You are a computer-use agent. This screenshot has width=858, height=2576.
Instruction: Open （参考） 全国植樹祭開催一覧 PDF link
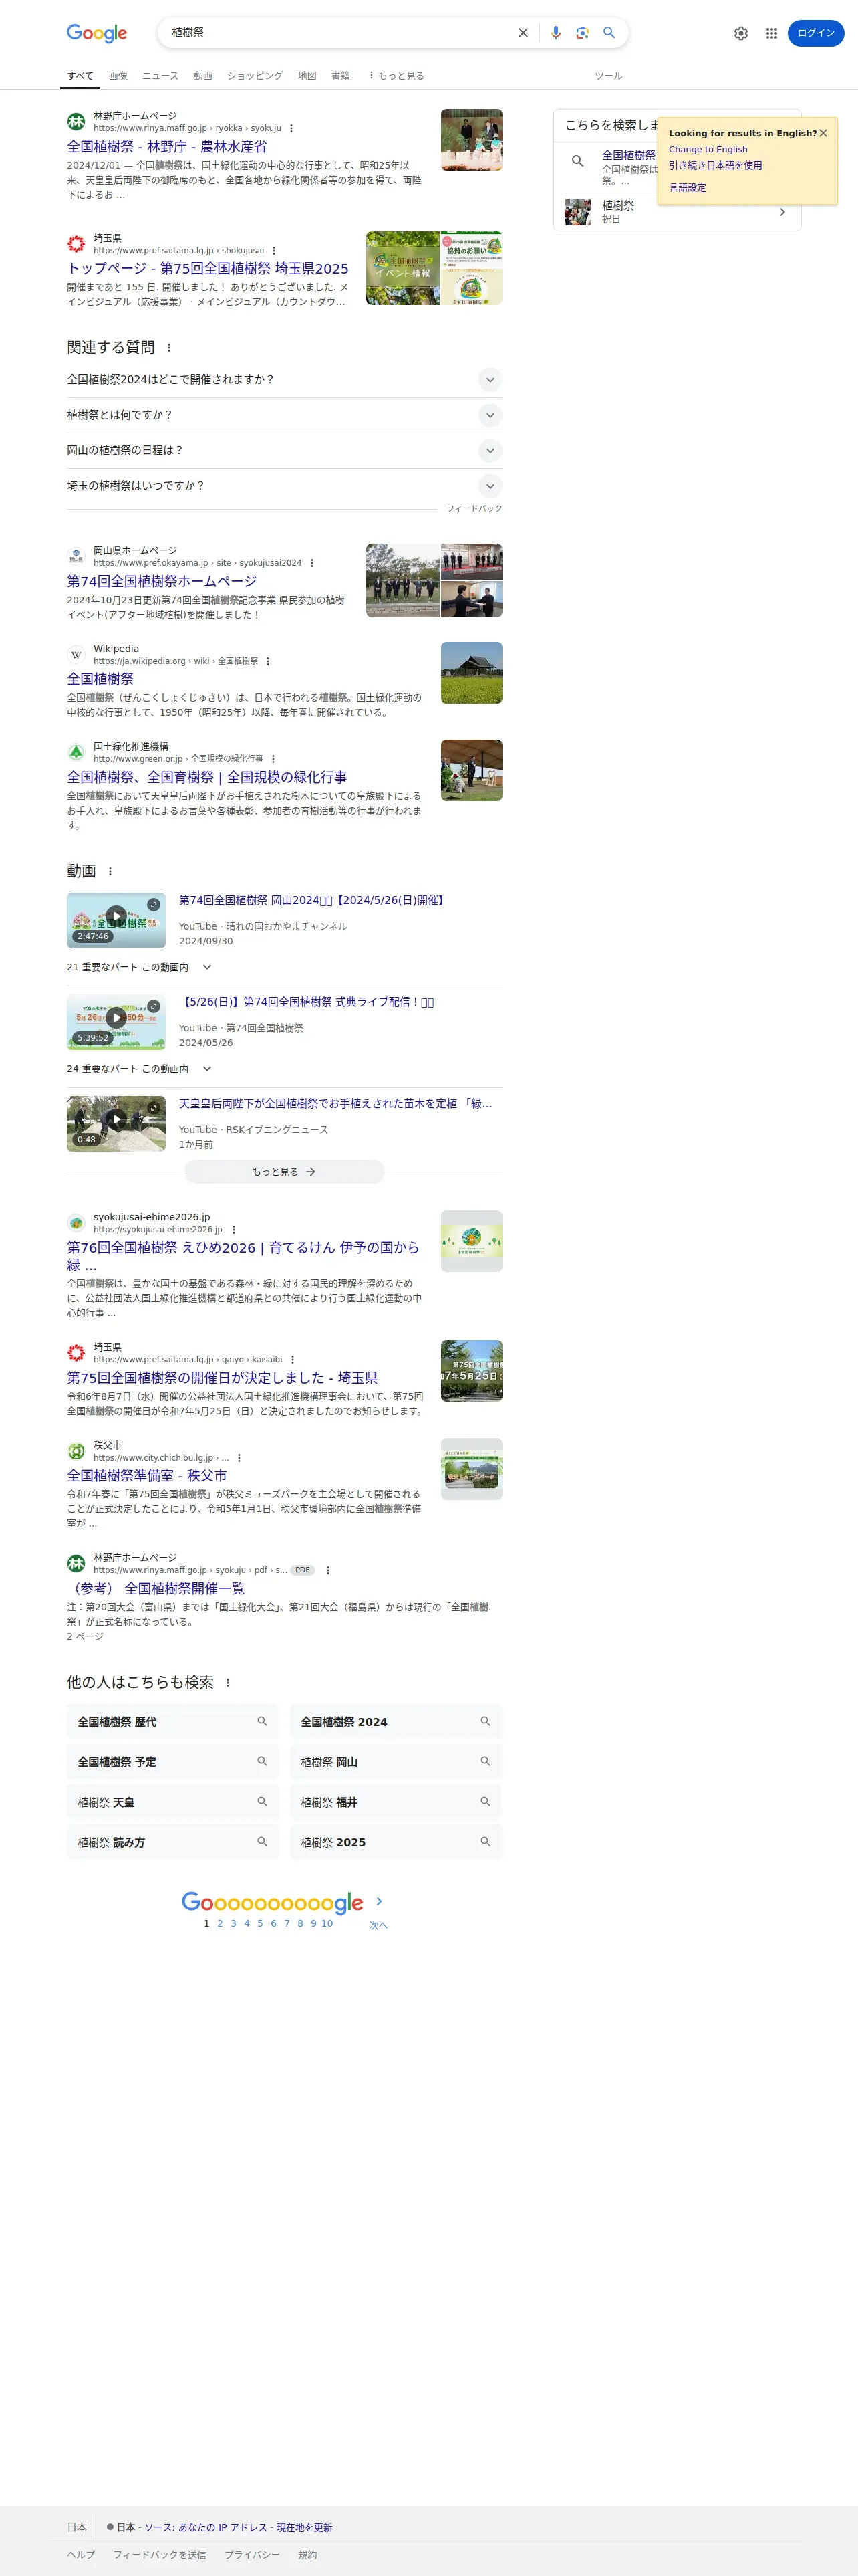pyautogui.click(x=156, y=1588)
